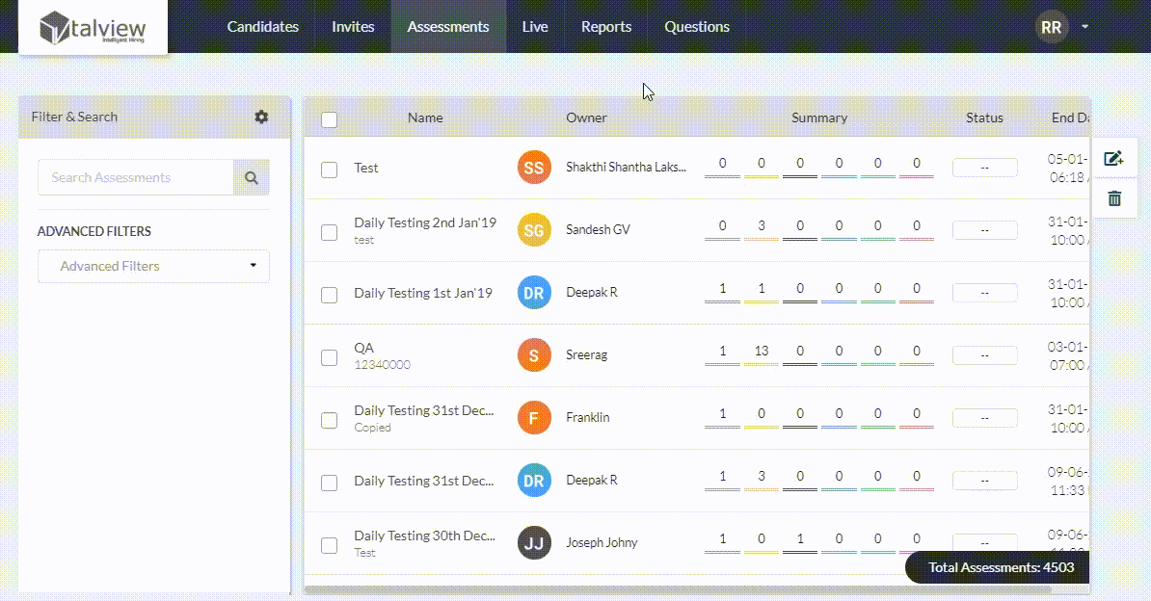Click S avatar for Sreerag
1151x601 pixels.
click(534, 355)
